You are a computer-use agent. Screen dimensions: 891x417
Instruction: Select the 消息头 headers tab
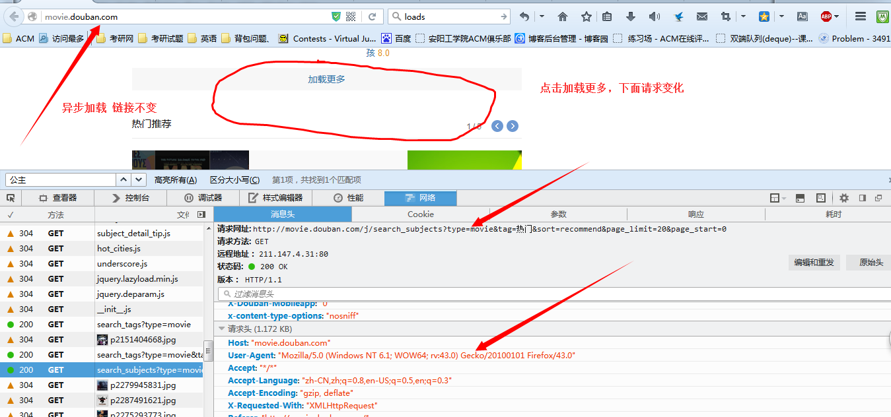[x=283, y=214]
